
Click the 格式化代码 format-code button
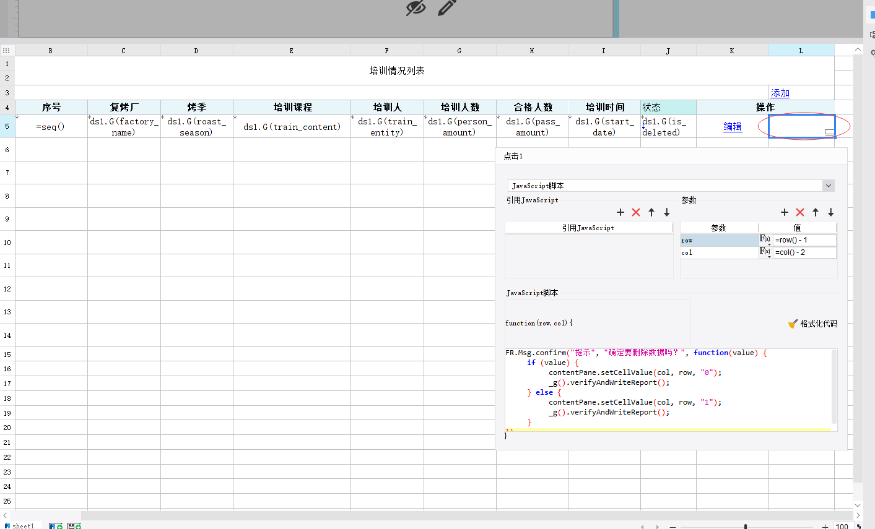coord(812,324)
